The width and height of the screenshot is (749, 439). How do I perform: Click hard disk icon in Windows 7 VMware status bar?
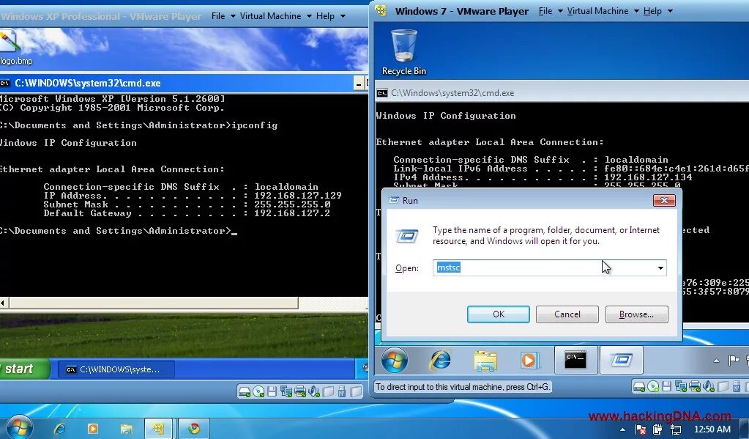(x=639, y=386)
